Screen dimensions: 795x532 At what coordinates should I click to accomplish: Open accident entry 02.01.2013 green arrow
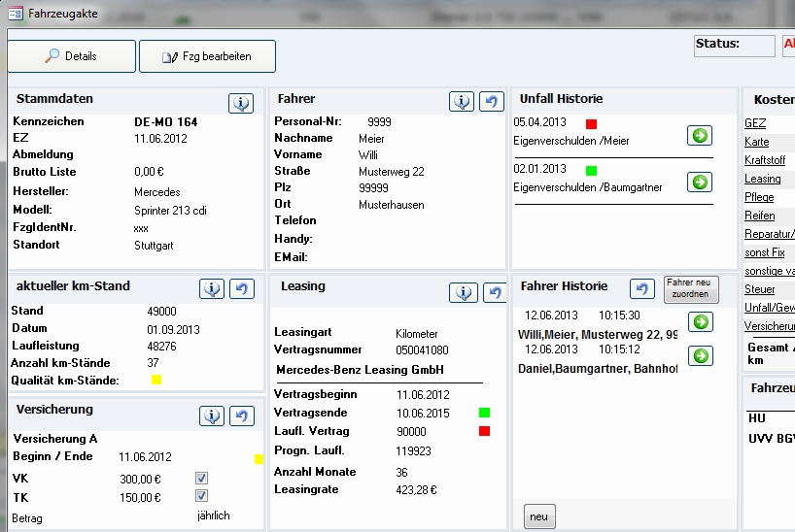coord(700,182)
